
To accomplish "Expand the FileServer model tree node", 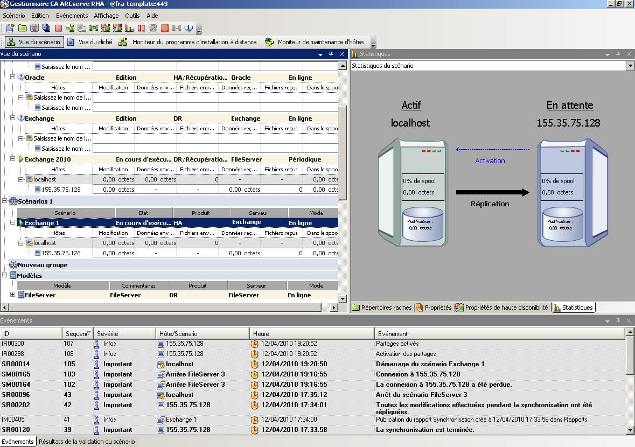I will (13, 295).
